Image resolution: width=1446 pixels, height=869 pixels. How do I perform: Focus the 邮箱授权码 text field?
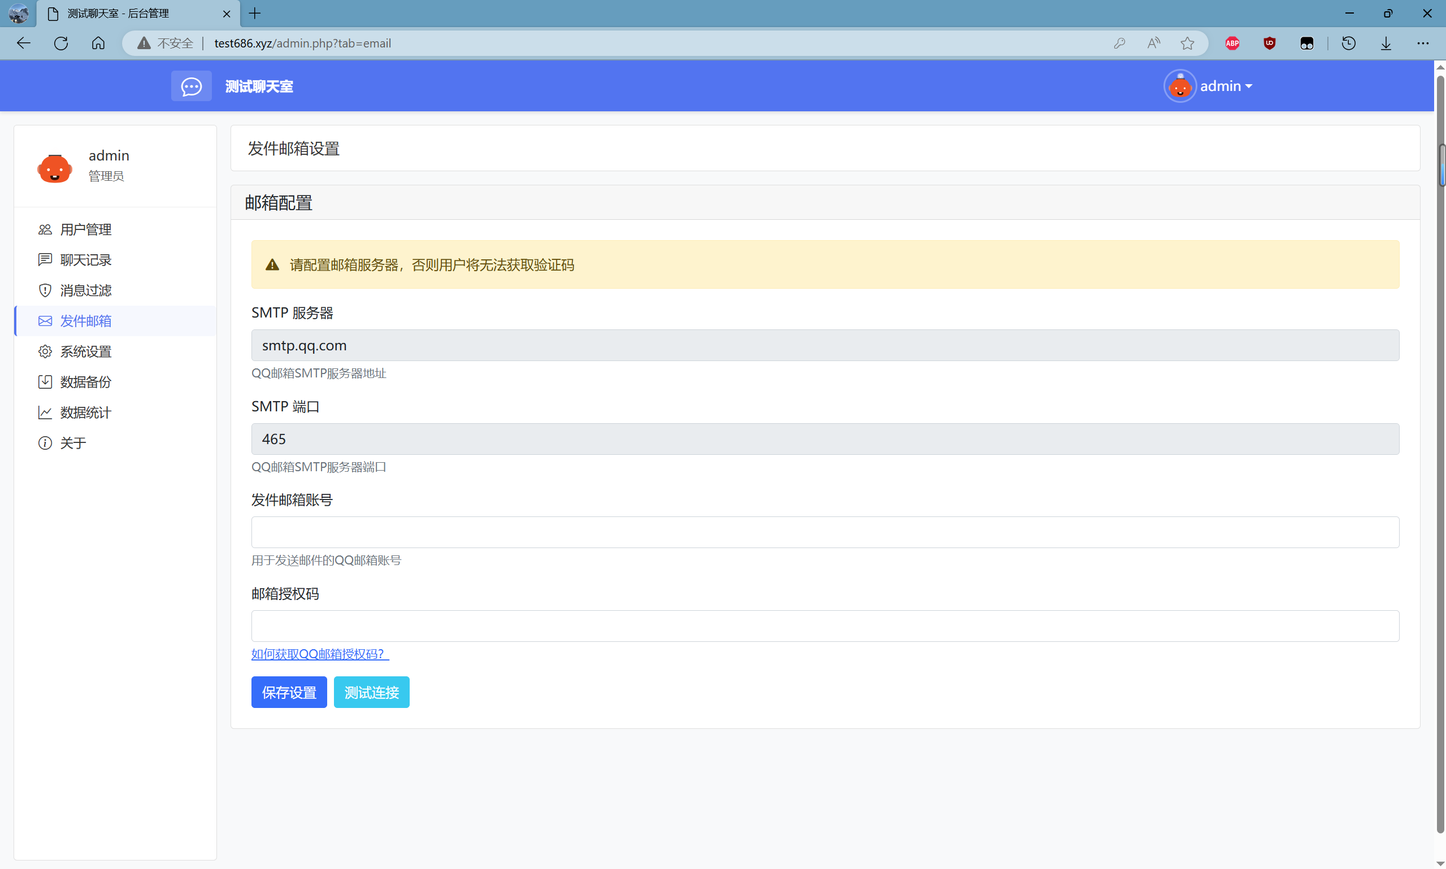click(x=824, y=626)
